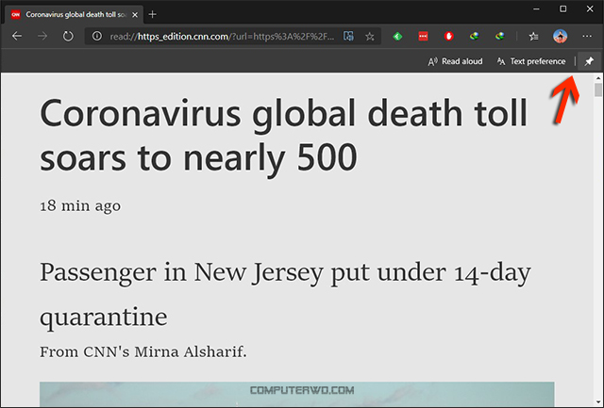Click the first colorful globe extension icon
The height and width of the screenshot is (408, 604).
click(x=474, y=36)
